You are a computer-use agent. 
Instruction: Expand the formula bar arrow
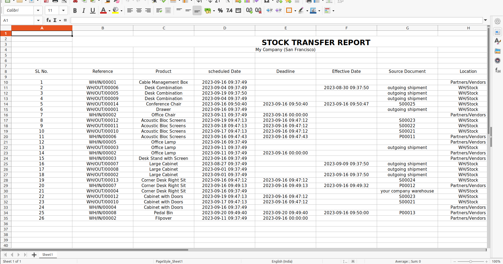point(485,20)
